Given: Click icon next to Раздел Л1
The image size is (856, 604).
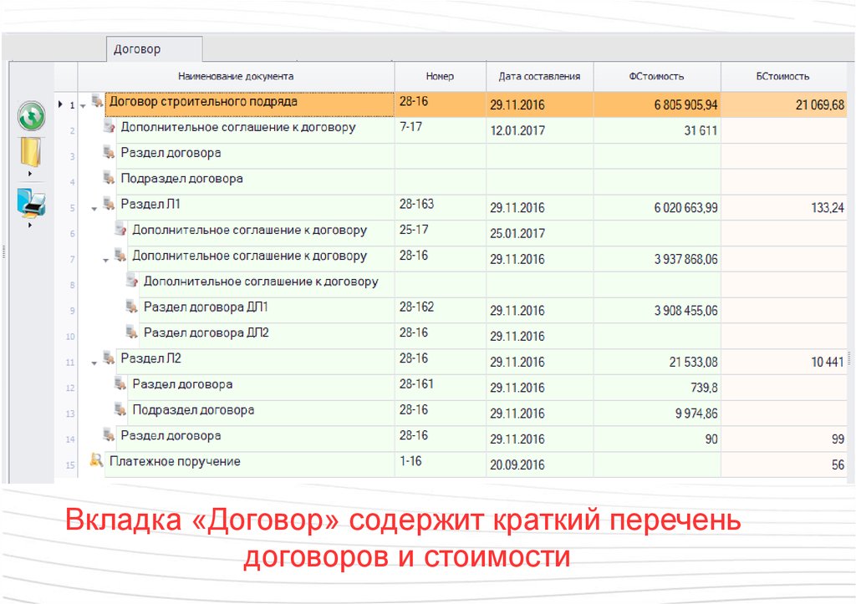Looking at the screenshot, I should pyautogui.click(x=109, y=204).
